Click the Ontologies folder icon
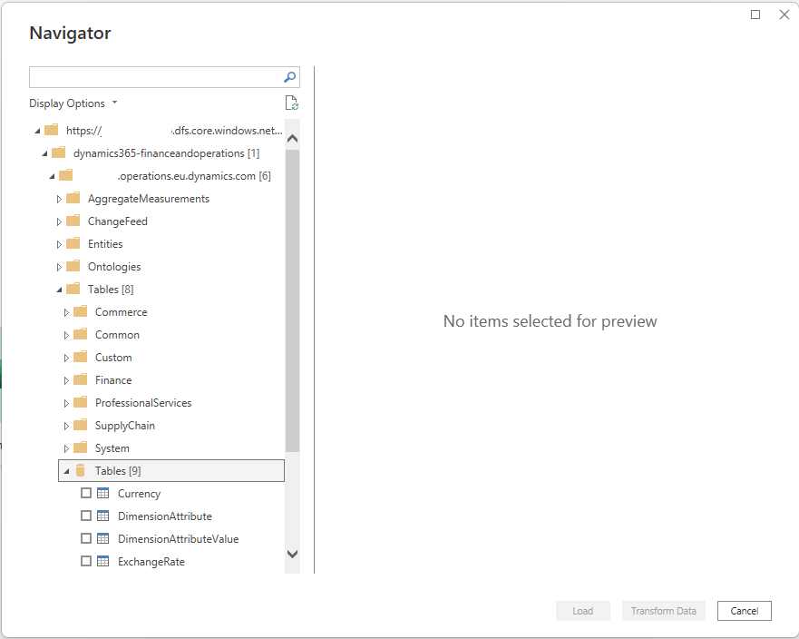This screenshot has height=639, width=799. pos(73,266)
